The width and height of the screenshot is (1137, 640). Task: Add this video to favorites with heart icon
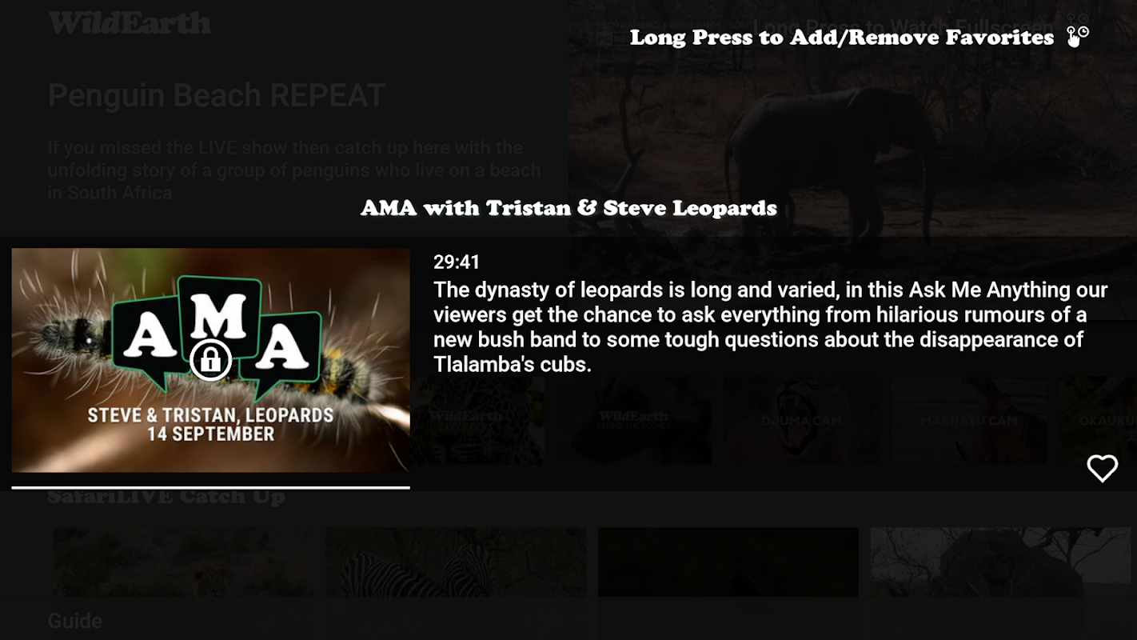1102,468
